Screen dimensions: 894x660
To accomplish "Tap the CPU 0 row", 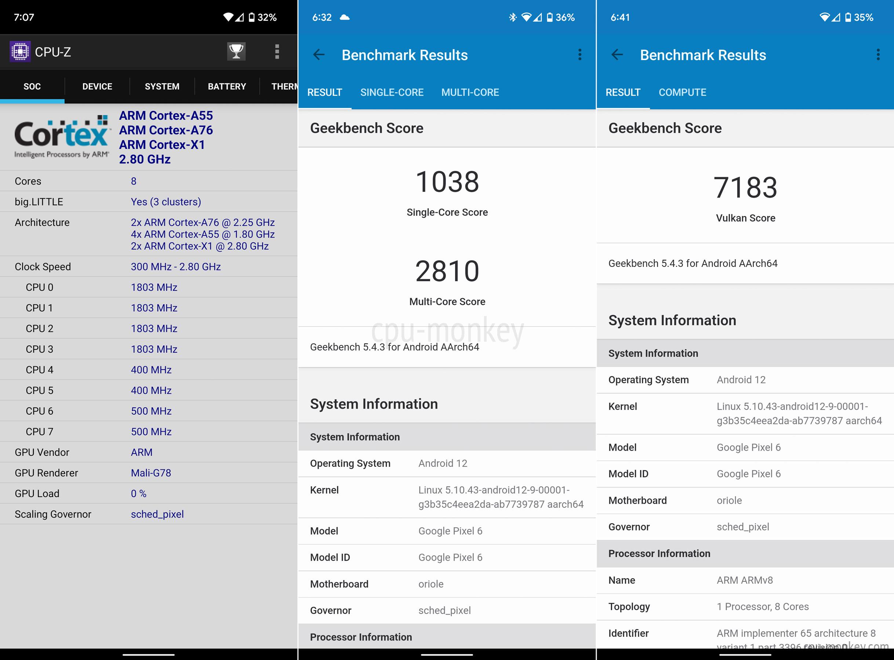I will 148,287.
